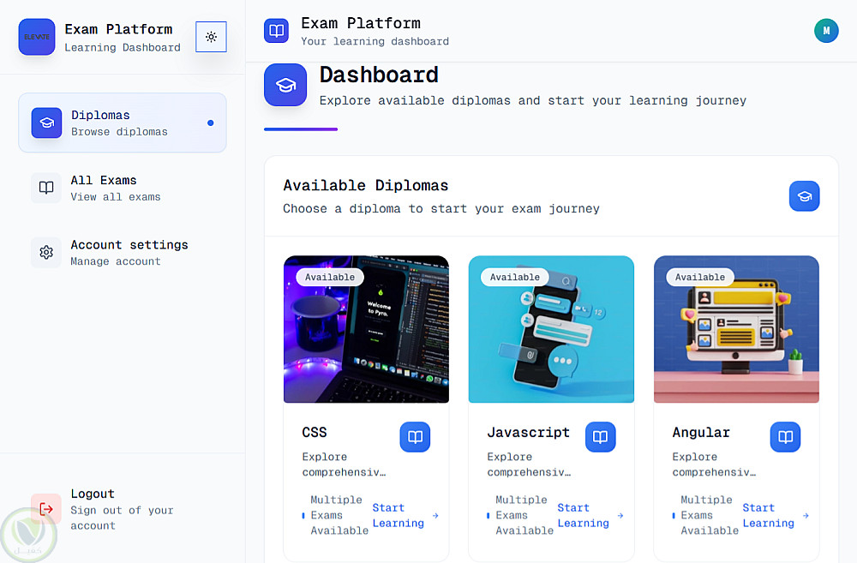
Task: Click the large Dashboard graduation cap icon
Action: click(x=285, y=85)
